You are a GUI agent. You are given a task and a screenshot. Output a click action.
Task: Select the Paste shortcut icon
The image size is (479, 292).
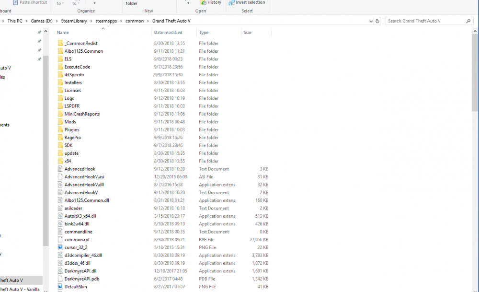[x=15, y=2]
